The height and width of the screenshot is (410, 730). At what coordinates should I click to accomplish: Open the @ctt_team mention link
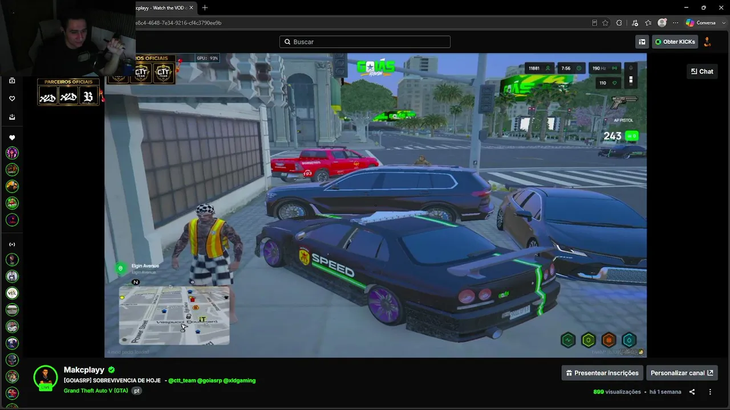click(182, 380)
